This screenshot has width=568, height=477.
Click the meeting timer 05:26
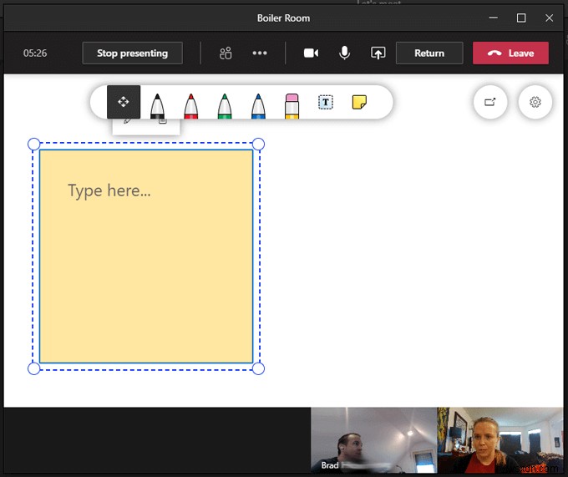35,53
